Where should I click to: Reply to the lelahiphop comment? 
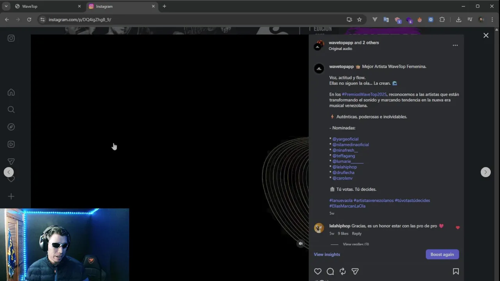tap(357, 233)
